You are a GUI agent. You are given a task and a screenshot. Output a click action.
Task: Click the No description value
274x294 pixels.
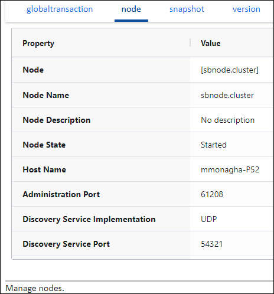[x=228, y=120]
